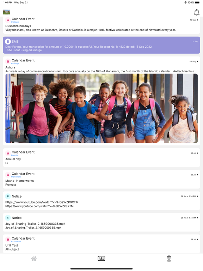Open the student profile avatar tab
The width and height of the screenshot is (203, 271).
pos(169,259)
